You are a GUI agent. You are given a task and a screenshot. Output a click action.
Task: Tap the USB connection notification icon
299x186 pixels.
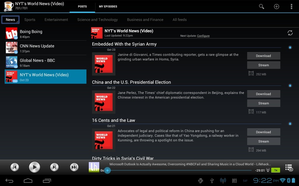click(212, 181)
